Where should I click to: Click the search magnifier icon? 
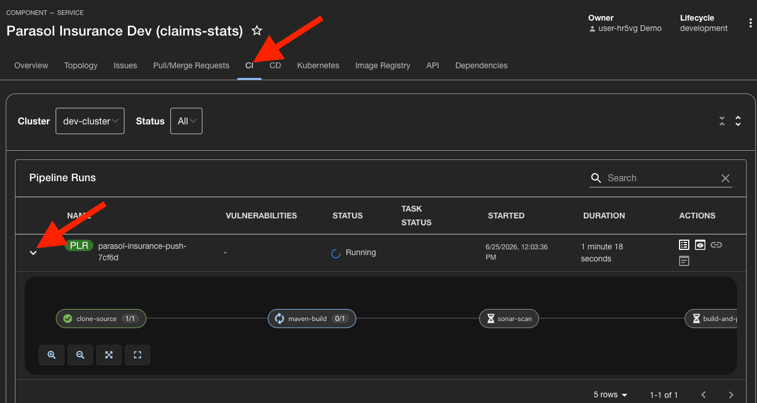(596, 178)
